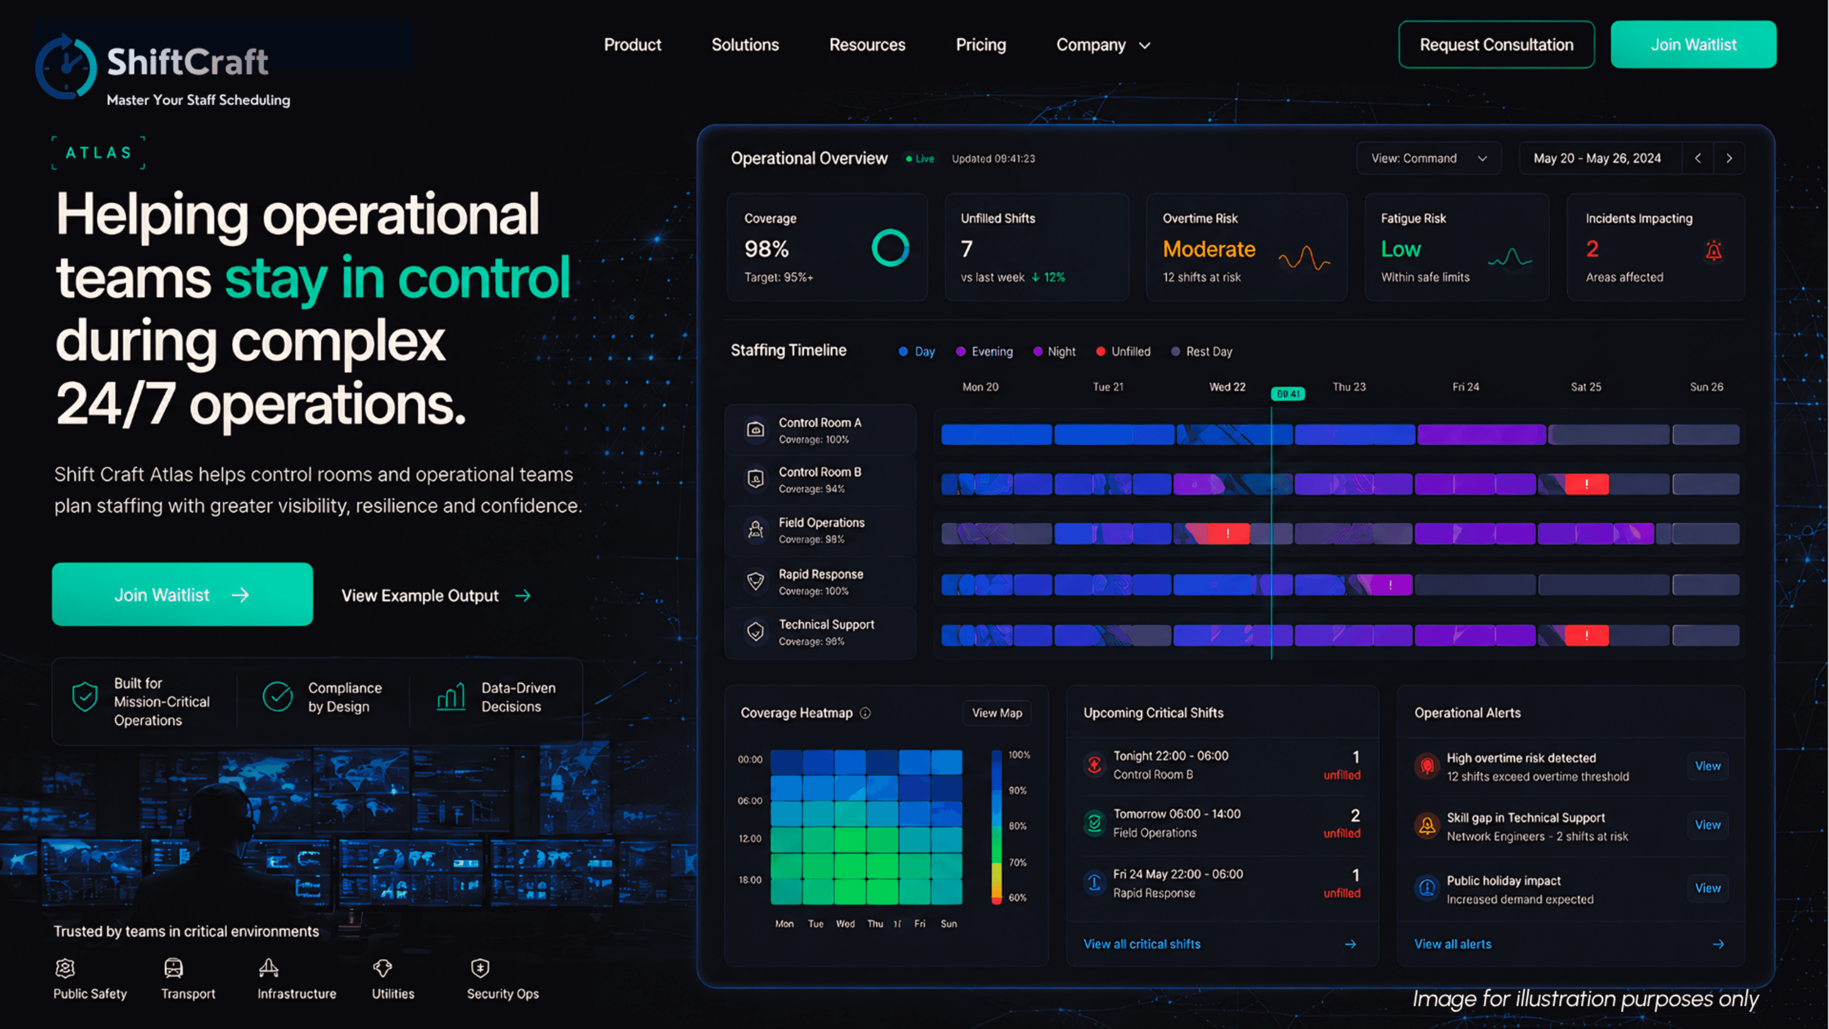Click the Public holiday impact info icon
The height and width of the screenshot is (1029, 1829).
coord(1427,888)
